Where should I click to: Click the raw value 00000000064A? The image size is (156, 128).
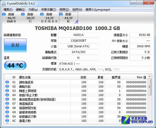pyautogui.click(x=136, y=91)
